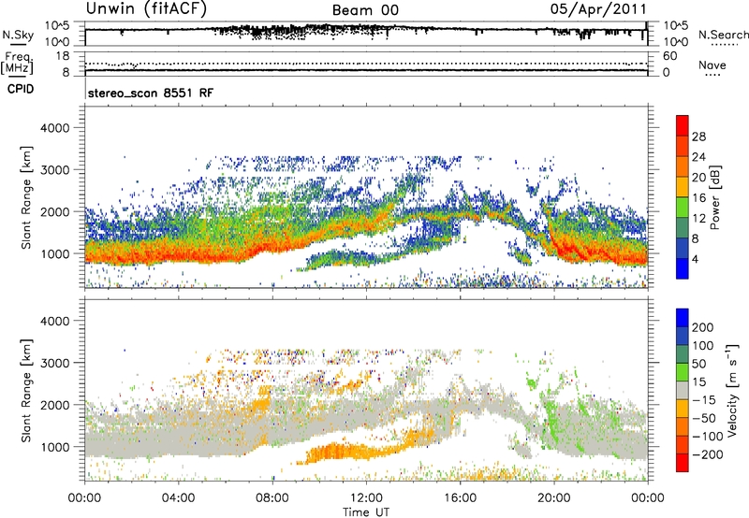The image size is (749, 518).
Task: Click the '28' value on Power scale
Action: pos(698,137)
